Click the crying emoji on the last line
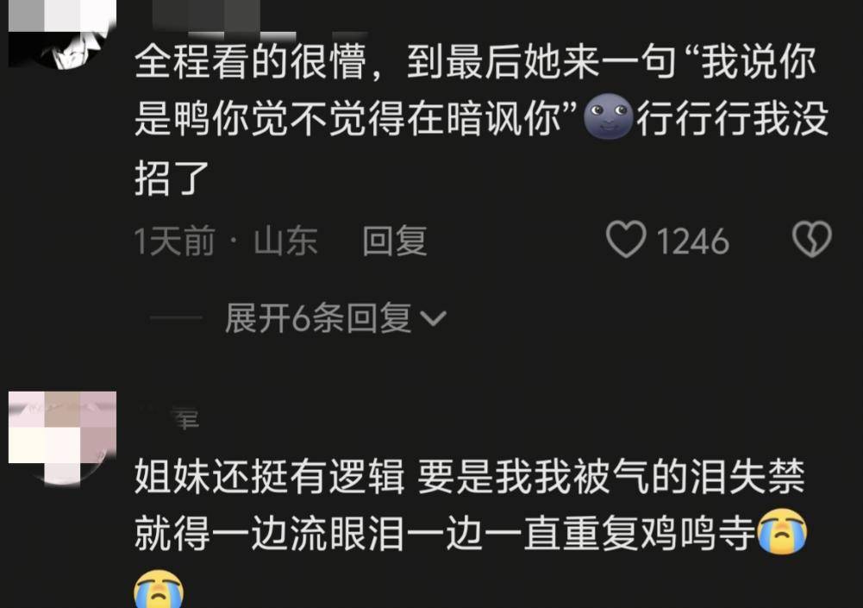This screenshot has width=863, height=608. pyautogui.click(x=159, y=591)
